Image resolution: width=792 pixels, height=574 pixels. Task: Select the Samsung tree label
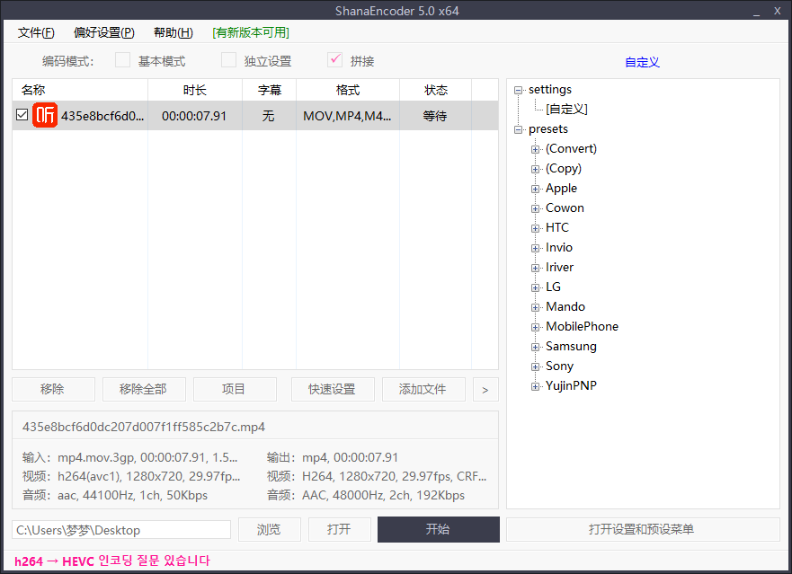[x=571, y=347]
